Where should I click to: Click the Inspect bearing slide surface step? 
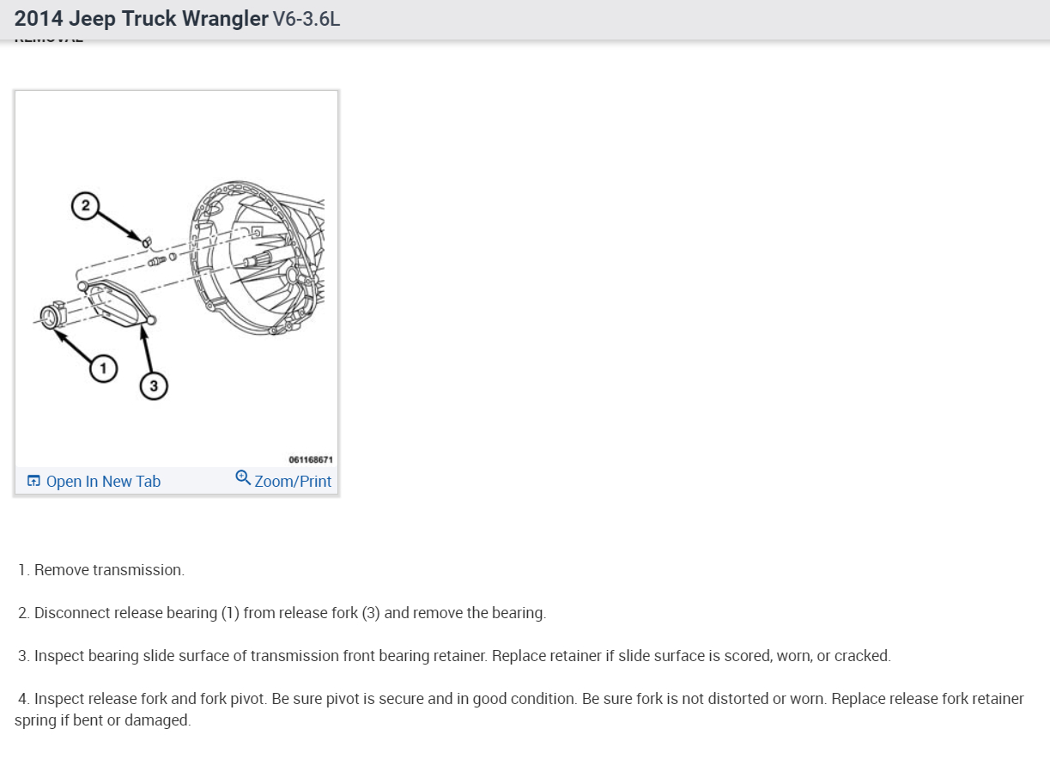(455, 656)
